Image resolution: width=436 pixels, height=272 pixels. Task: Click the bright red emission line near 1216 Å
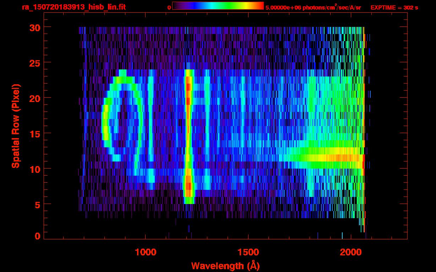point(189,136)
